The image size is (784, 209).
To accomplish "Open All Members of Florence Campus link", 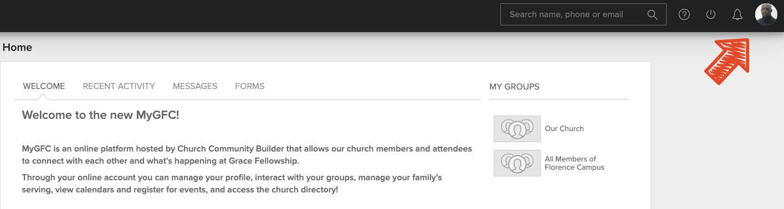I will (575, 163).
